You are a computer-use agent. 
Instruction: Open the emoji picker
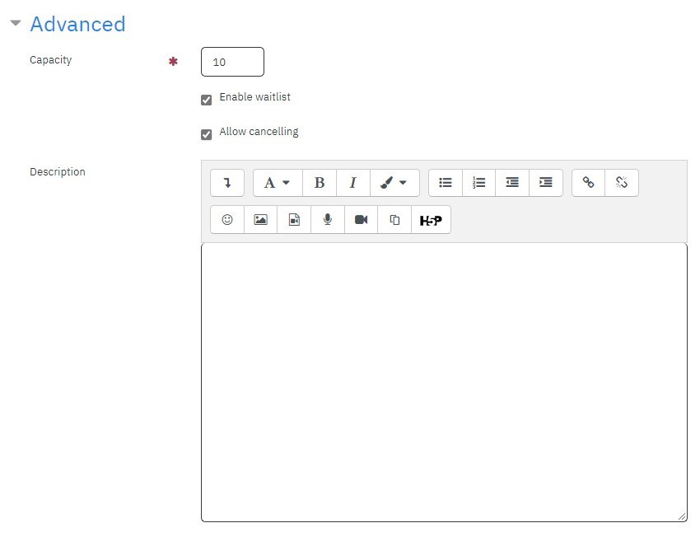(227, 220)
